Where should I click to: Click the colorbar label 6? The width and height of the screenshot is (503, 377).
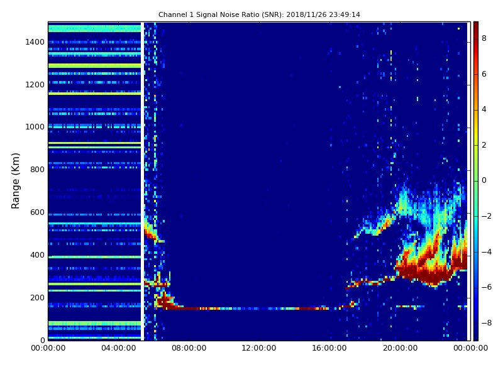(x=484, y=74)
